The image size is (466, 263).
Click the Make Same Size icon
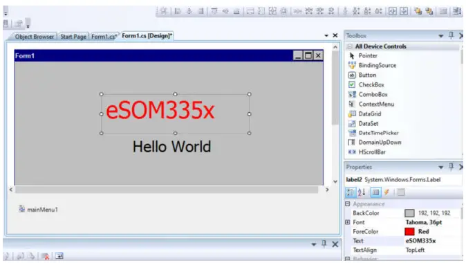point(272,11)
